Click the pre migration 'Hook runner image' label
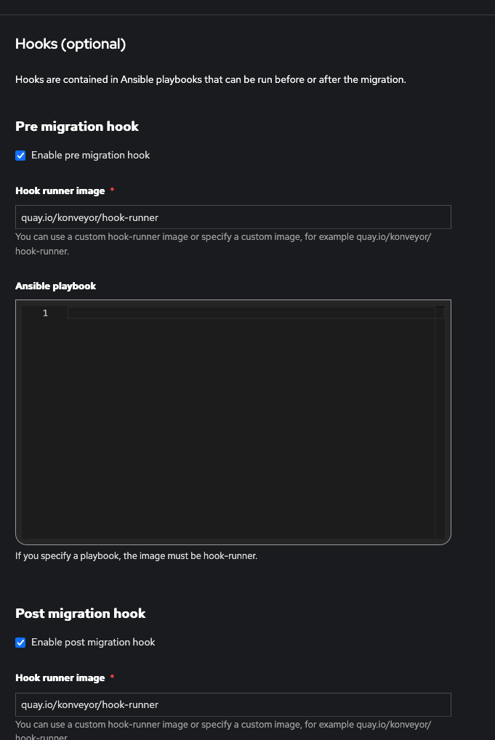This screenshot has height=740, width=495. click(60, 191)
